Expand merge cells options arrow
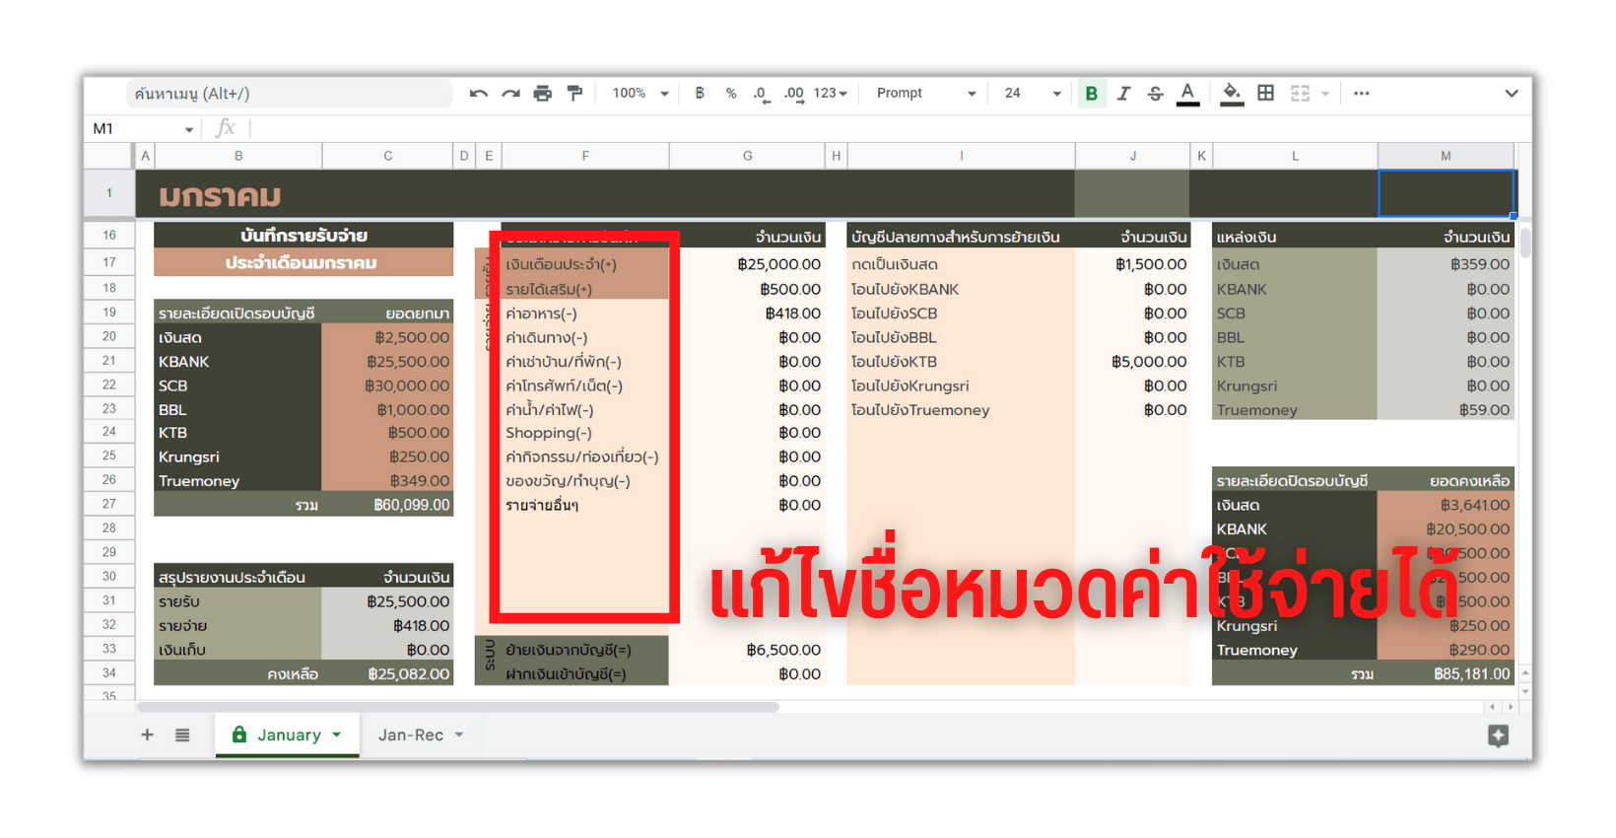The width and height of the screenshot is (1616, 838). coord(1325,94)
